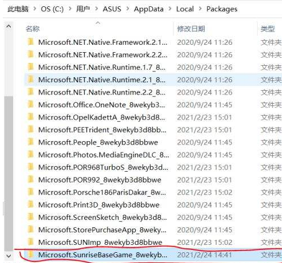Image resolution: width=282 pixels, height=263 pixels.
Task: Click the 2020/9/24 11:45 date of Microsoft.People
Action: pos(205,142)
